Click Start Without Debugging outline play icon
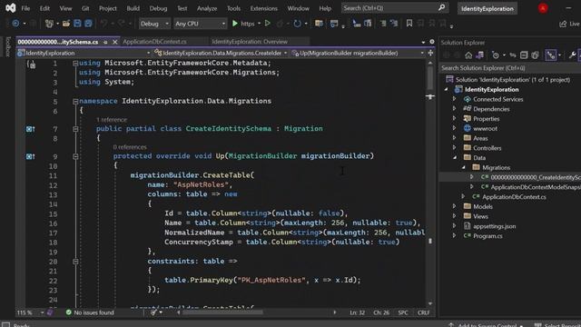 (267, 24)
